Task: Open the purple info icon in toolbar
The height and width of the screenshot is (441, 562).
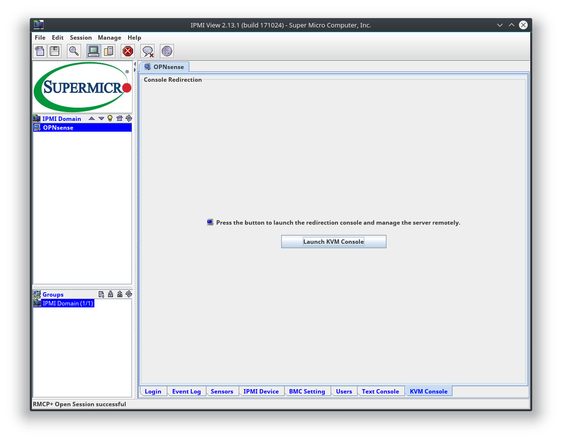Action: [x=167, y=51]
